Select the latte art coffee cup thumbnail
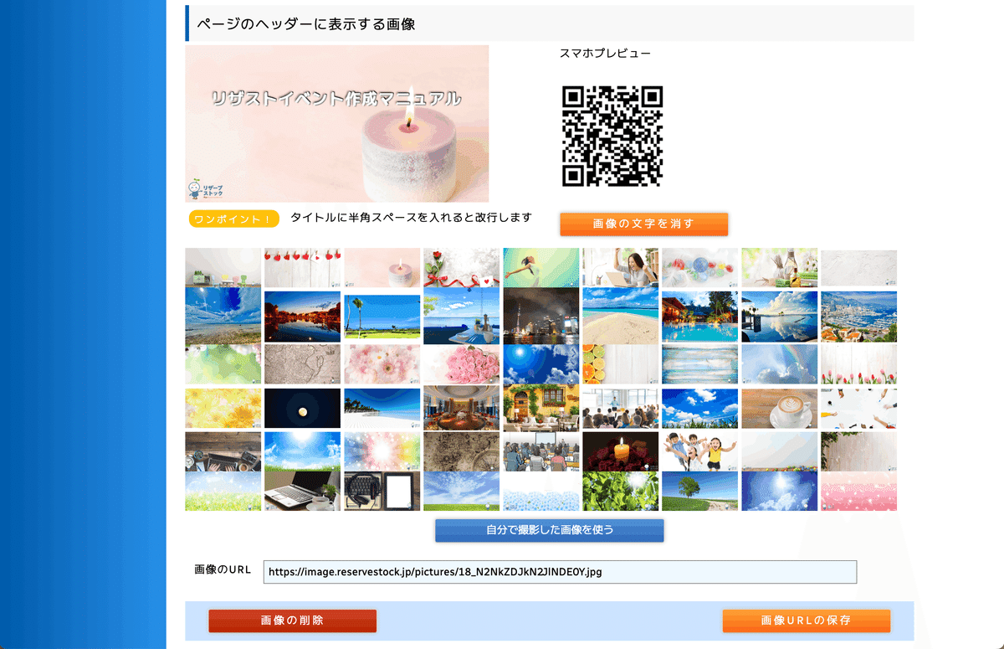 tap(779, 408)
